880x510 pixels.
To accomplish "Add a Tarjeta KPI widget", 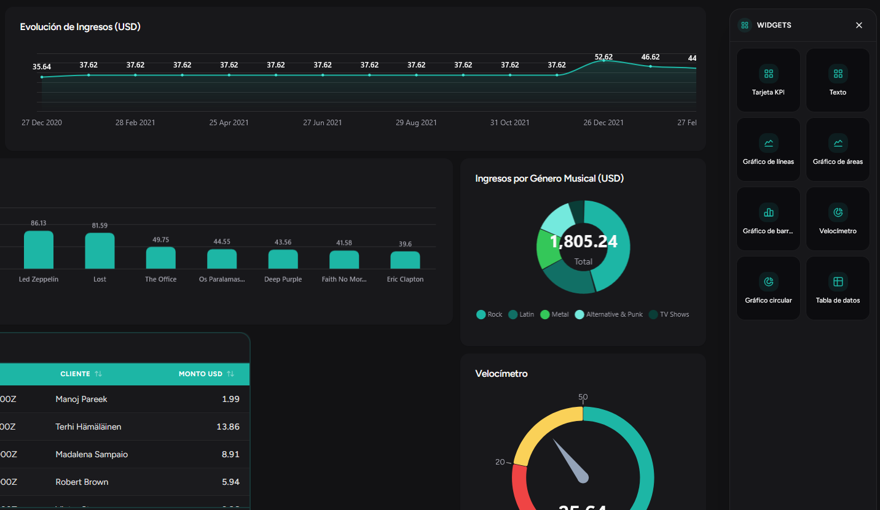I will (768, 80).
